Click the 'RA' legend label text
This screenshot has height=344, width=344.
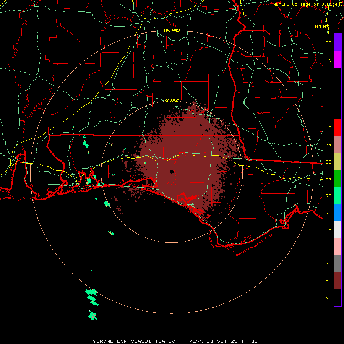click(x=328, y=196)
